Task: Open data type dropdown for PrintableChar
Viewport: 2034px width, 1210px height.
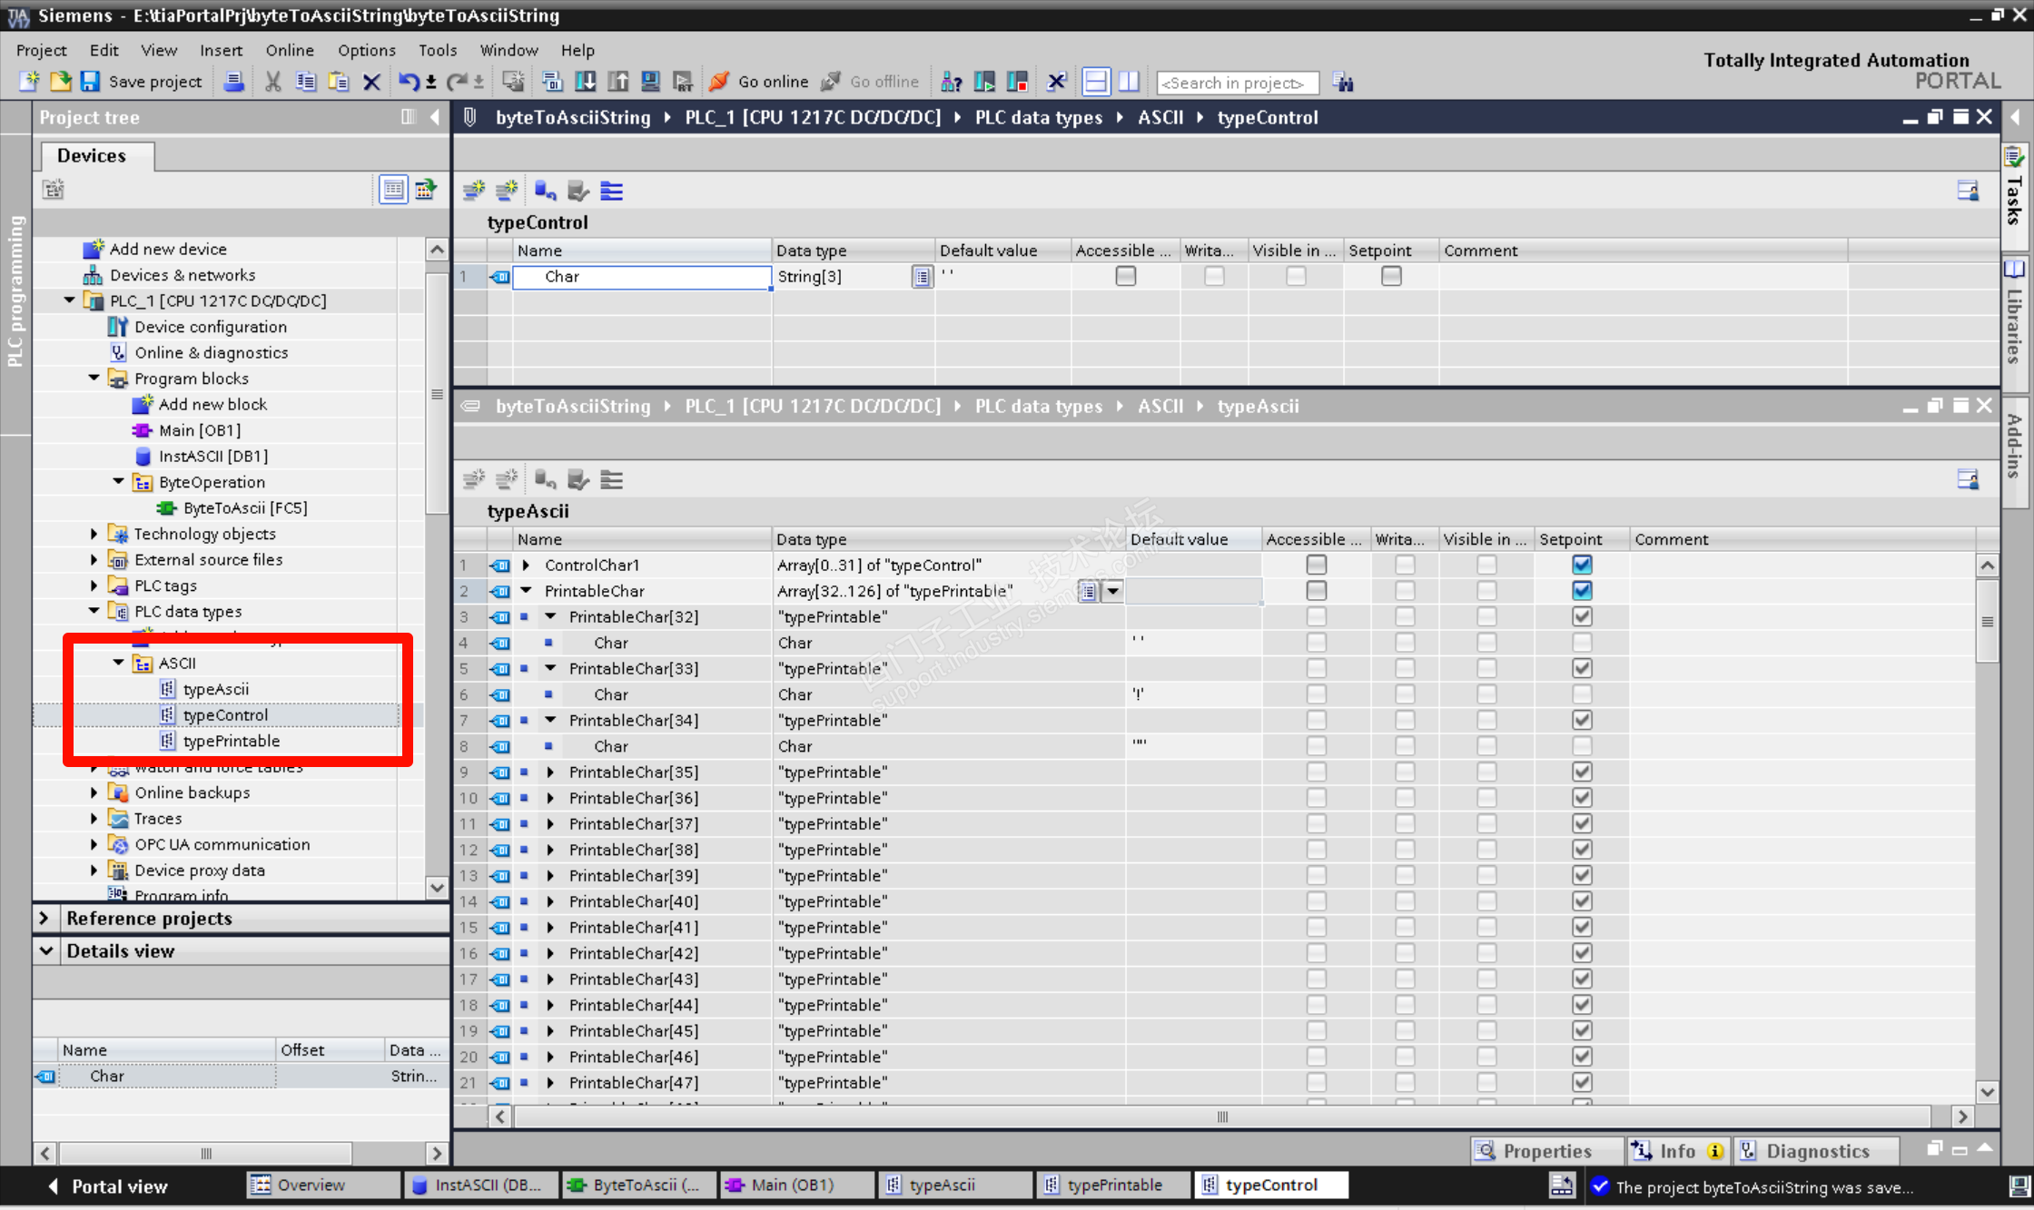Action: click(1112, 591)
